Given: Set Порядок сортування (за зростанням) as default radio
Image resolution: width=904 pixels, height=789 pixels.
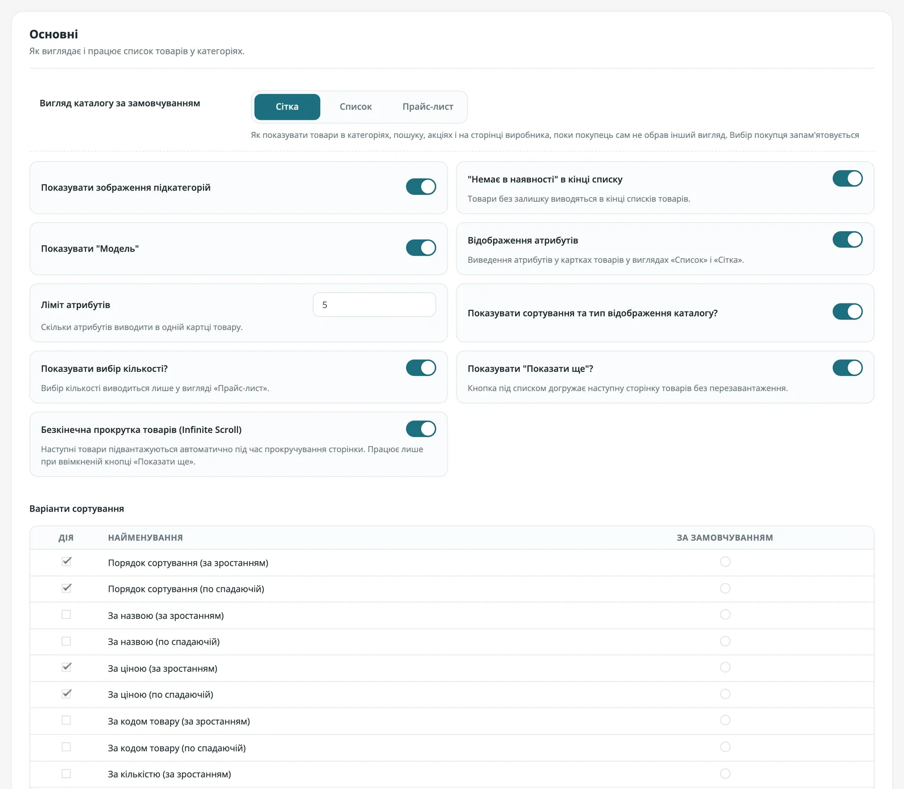Looking at the screenshot, I should pyautogui.click(x=725, y=562).
